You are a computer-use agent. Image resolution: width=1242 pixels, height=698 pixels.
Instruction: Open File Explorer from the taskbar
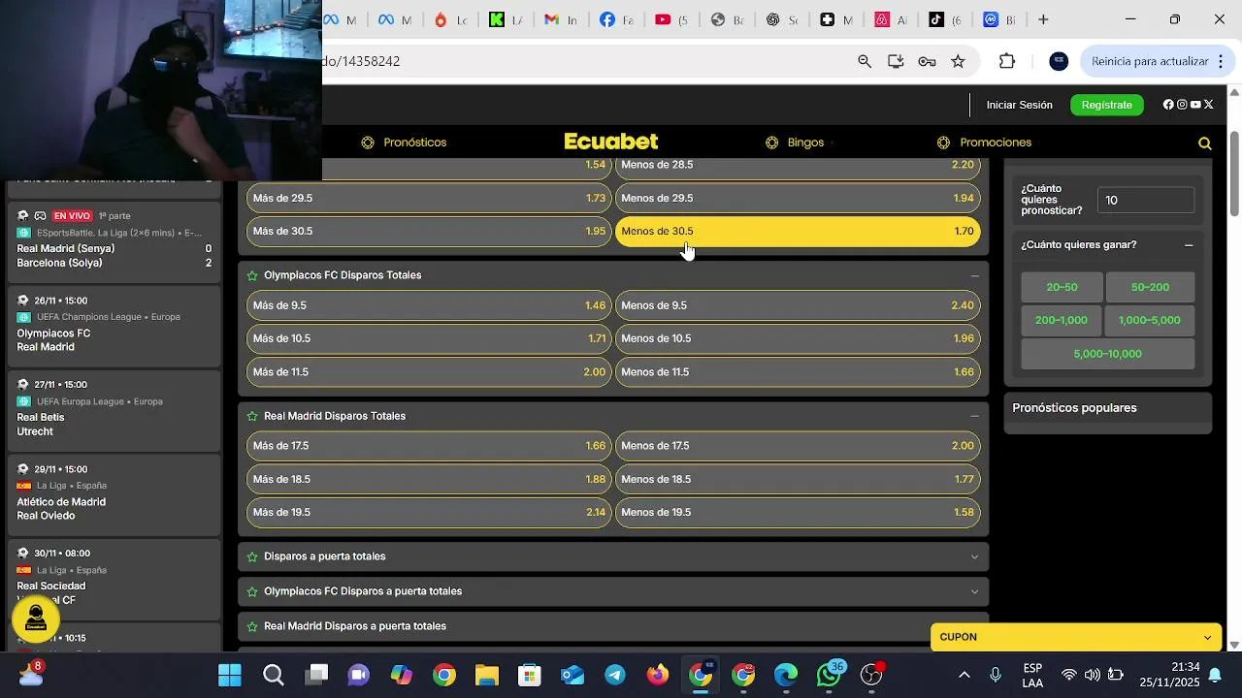point(487,675)
